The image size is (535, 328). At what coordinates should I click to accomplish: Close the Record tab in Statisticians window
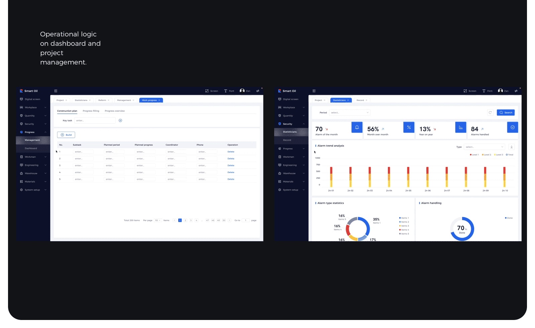tap(366, 100)
